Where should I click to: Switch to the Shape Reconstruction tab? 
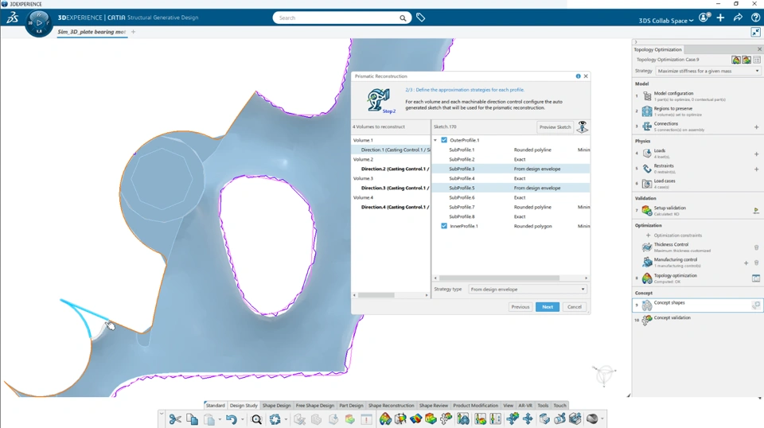tap(391, 406)
